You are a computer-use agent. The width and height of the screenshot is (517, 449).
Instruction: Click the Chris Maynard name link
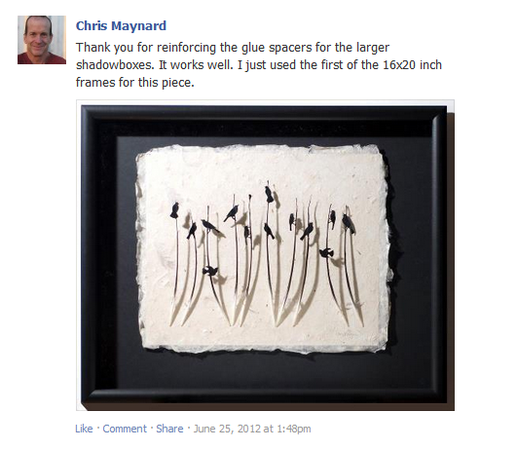[x=121, y=25]
